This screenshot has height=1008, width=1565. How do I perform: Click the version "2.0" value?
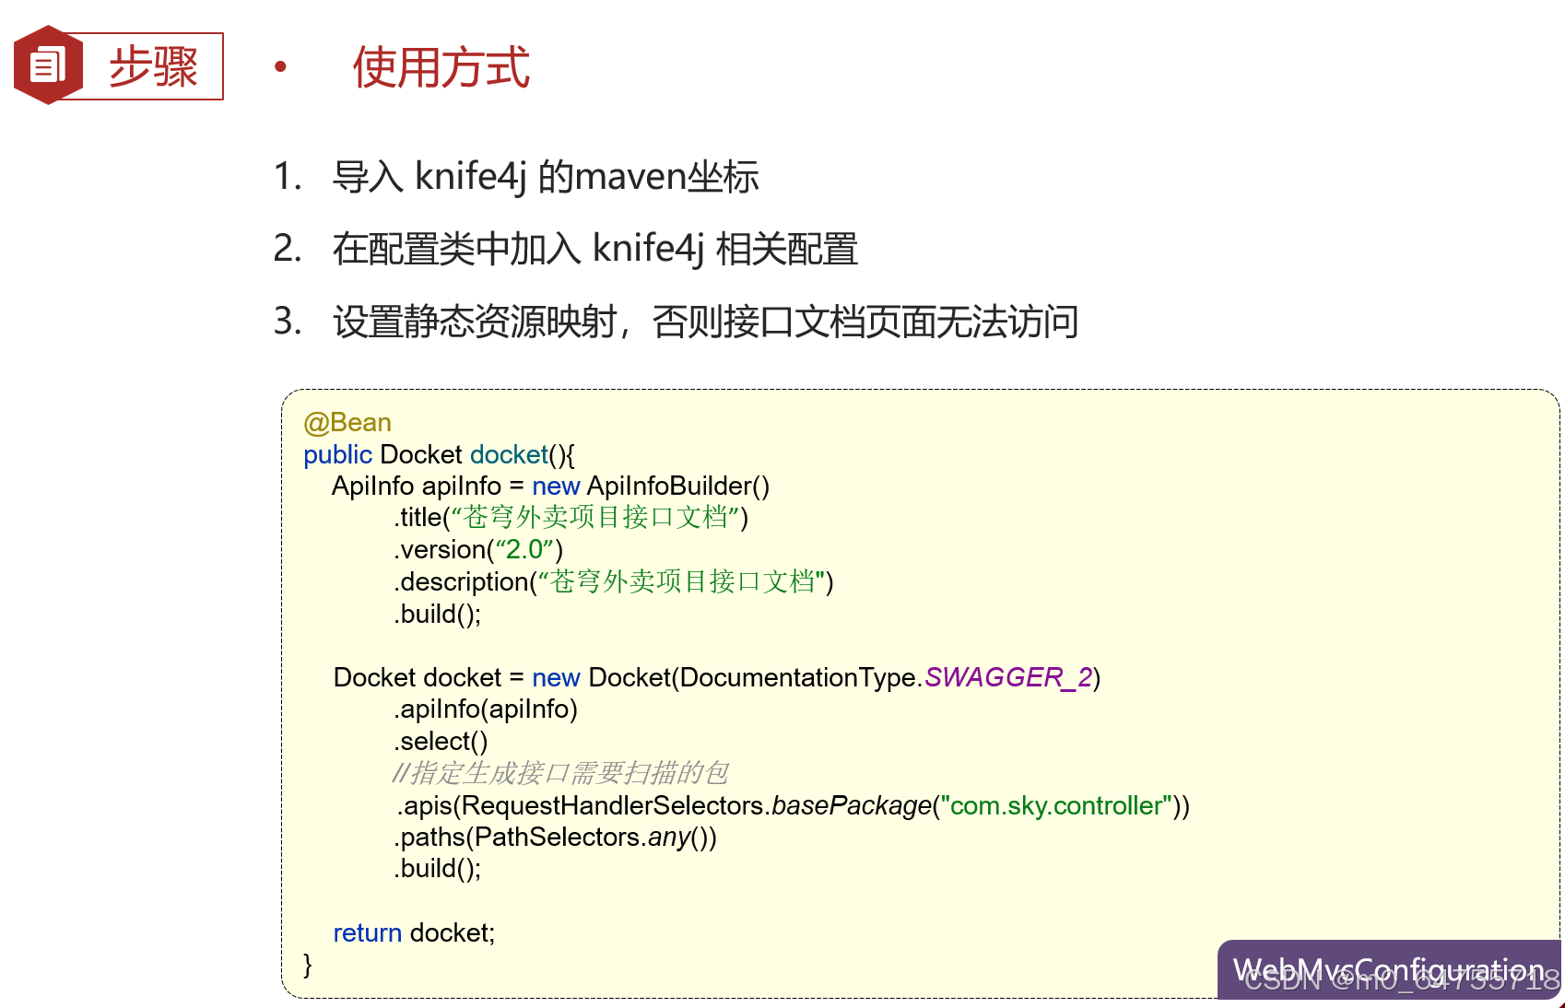click(x=527, y=549)
